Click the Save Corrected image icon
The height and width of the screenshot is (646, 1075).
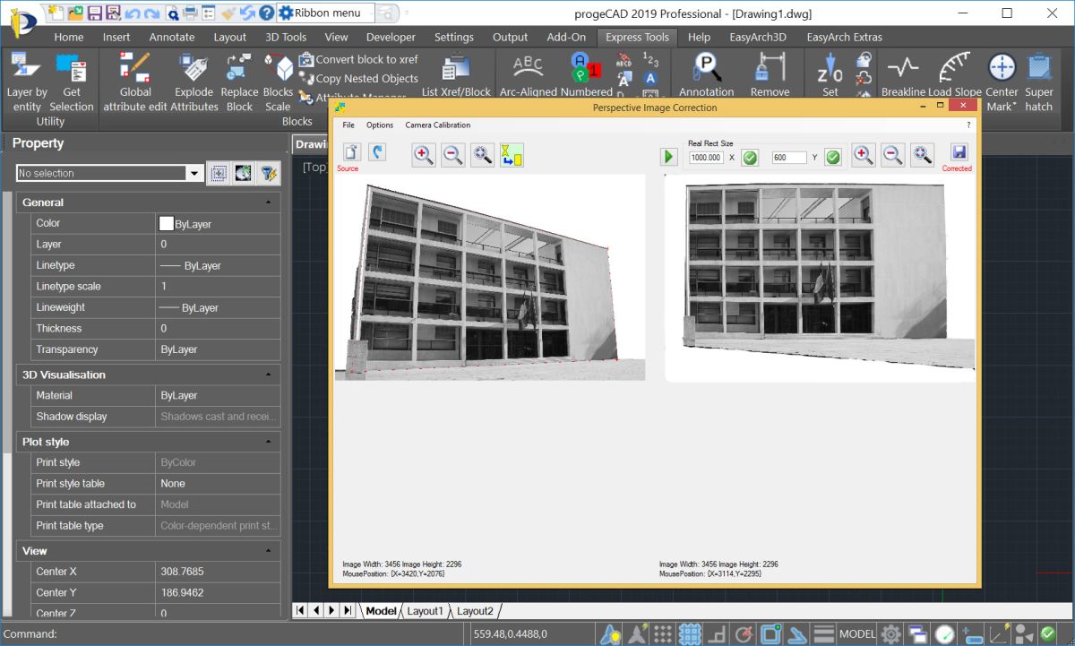959,153
